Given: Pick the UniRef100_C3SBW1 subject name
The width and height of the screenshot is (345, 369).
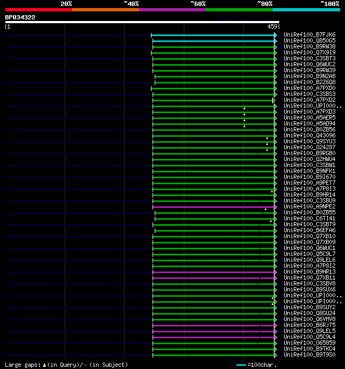Looking at the screenshot, I should pyautogui.click(x=309, y=165).
